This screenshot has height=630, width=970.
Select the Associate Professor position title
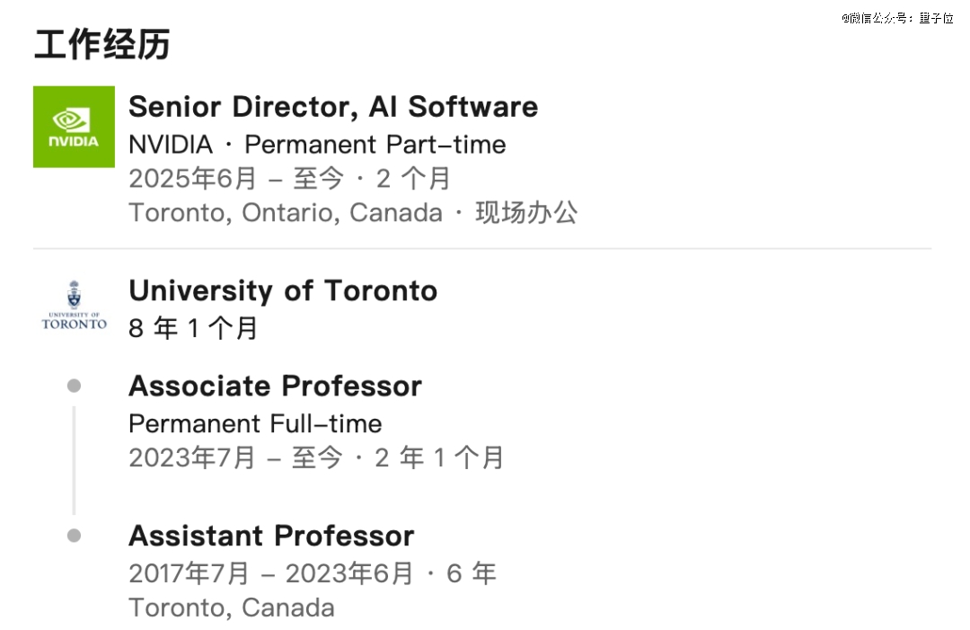tap(275, 386)
